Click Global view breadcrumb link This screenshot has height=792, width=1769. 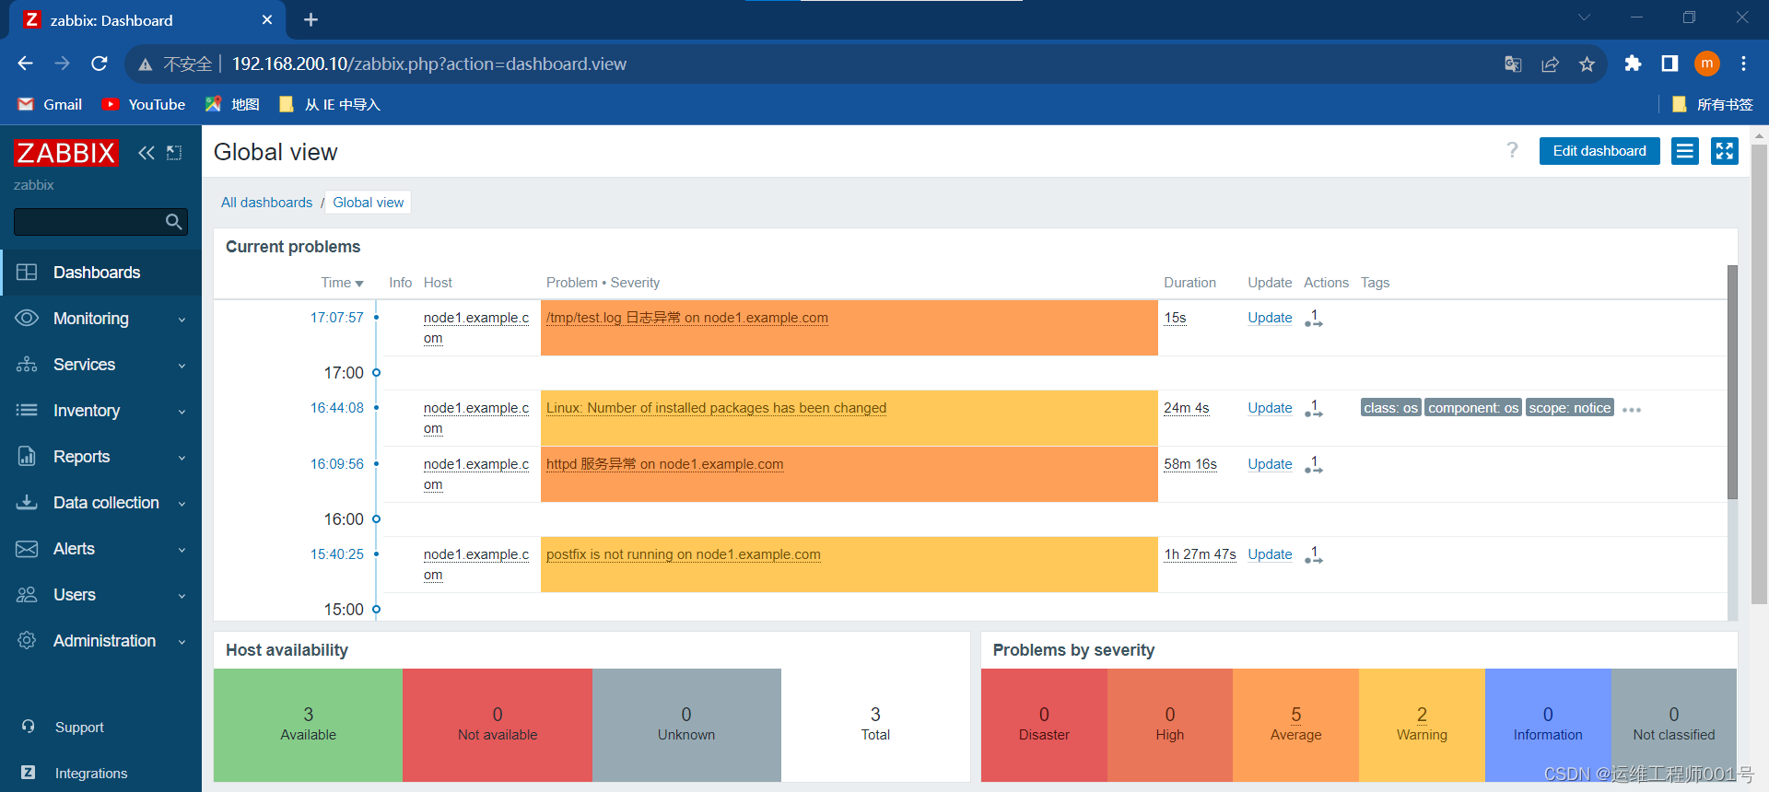pyautogui.click(x=368, y=203)
